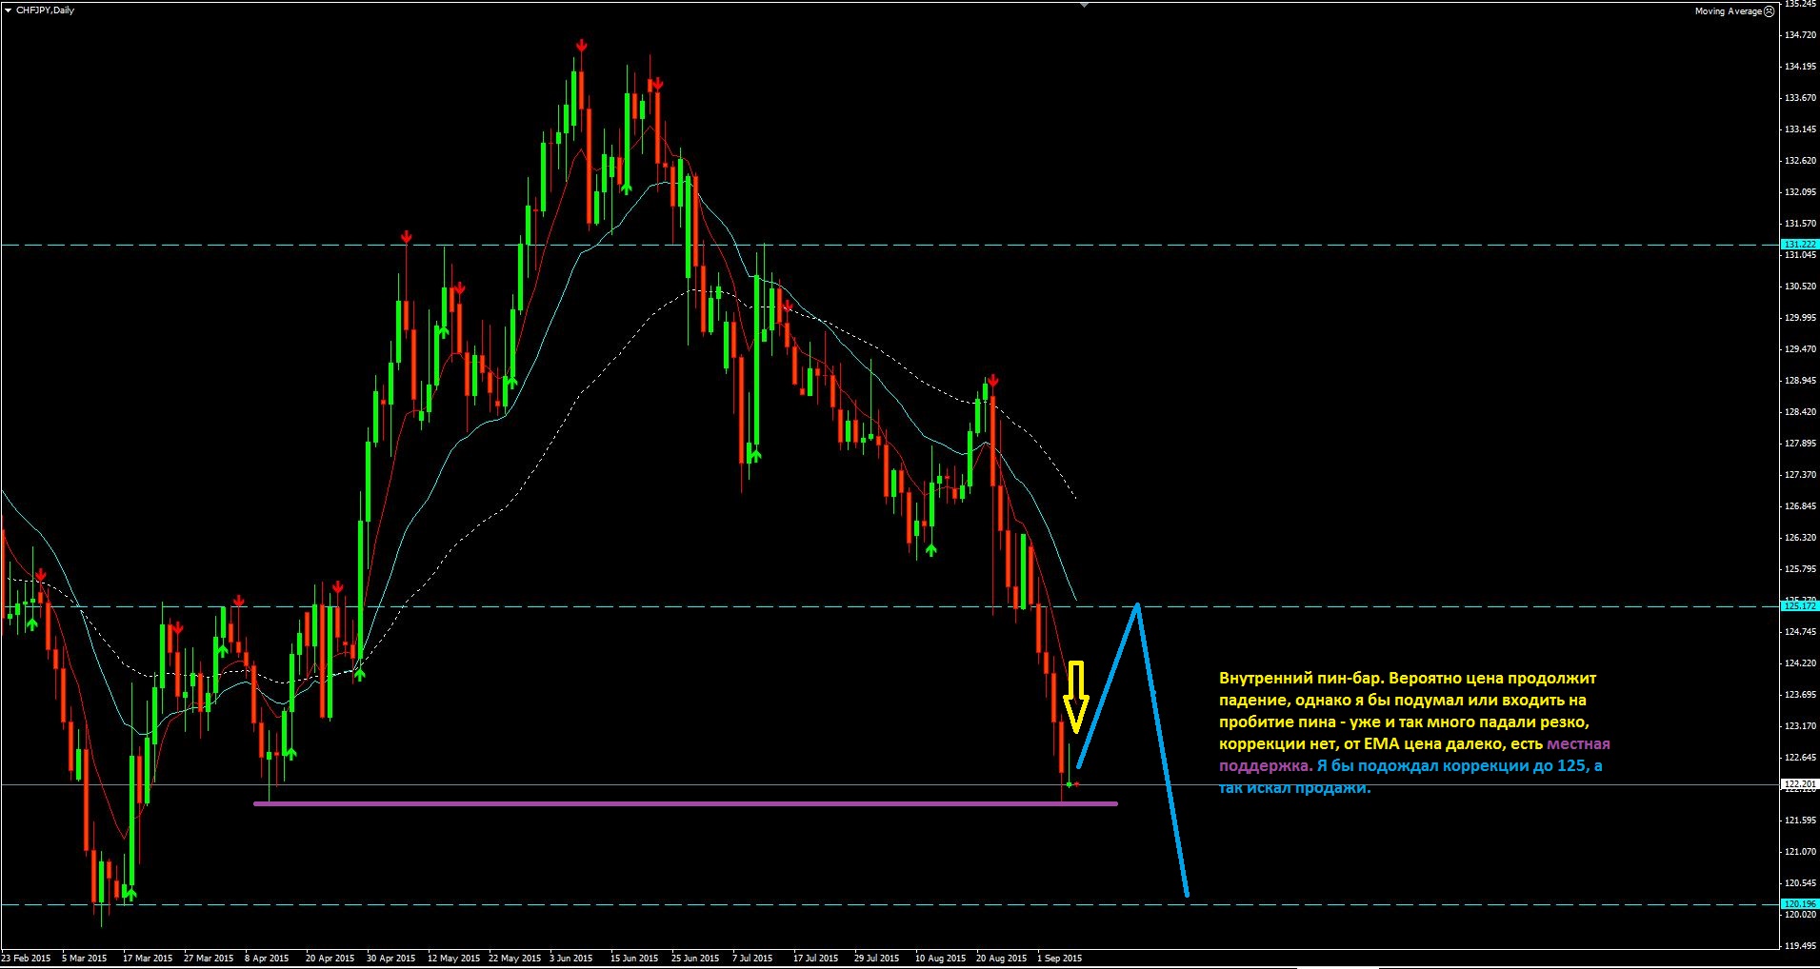This screenshot has width=1820, height=969.
Task: Click the 133.670 price scale value
Action: point(1799,98)
